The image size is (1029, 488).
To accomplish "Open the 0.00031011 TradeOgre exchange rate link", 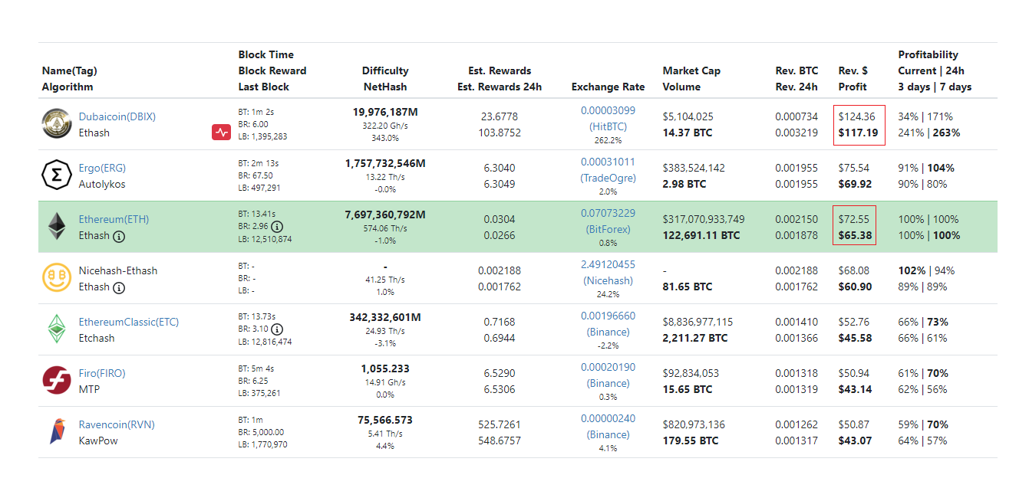I will pos(608,169).
